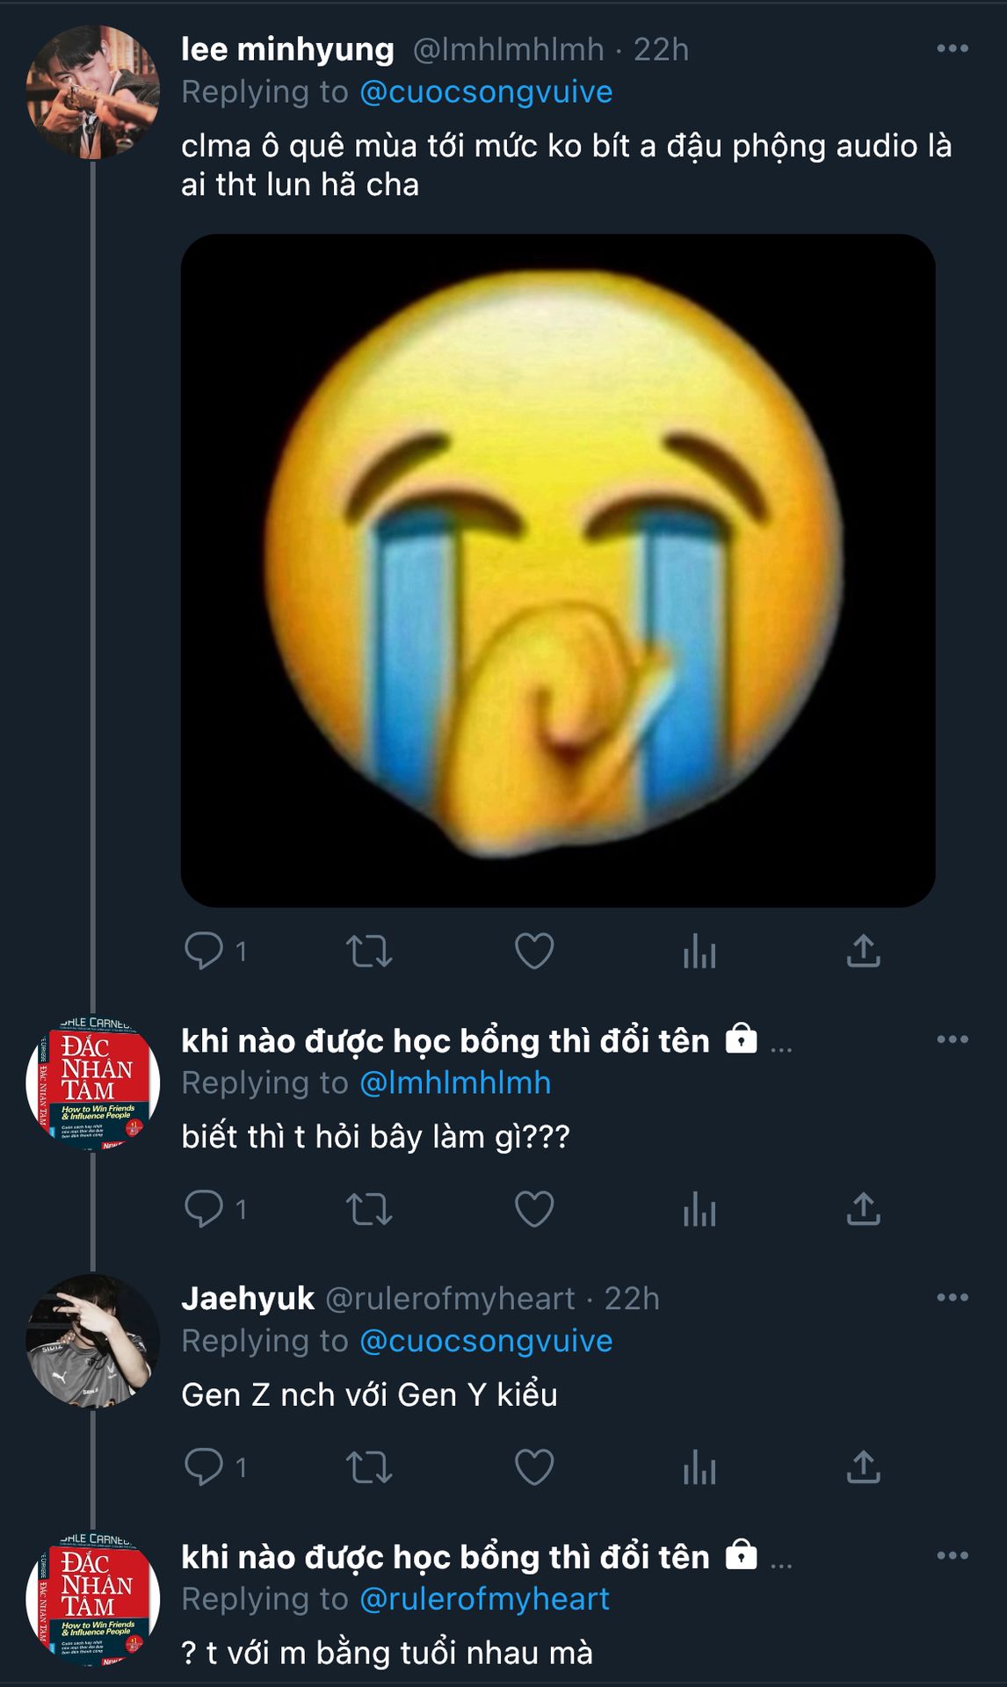This screenshot has width=1007, height=1687.
Task: Reply to lee minhyung's crying emoji tweet
Action: point(204,951)
